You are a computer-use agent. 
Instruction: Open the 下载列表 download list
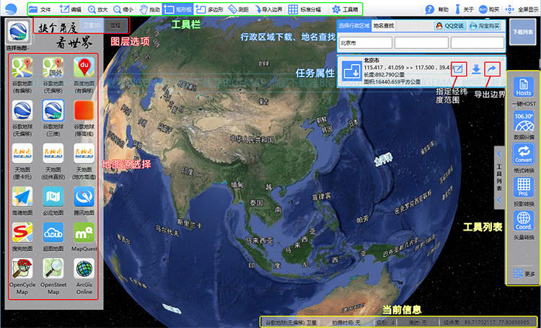(523, 32)
